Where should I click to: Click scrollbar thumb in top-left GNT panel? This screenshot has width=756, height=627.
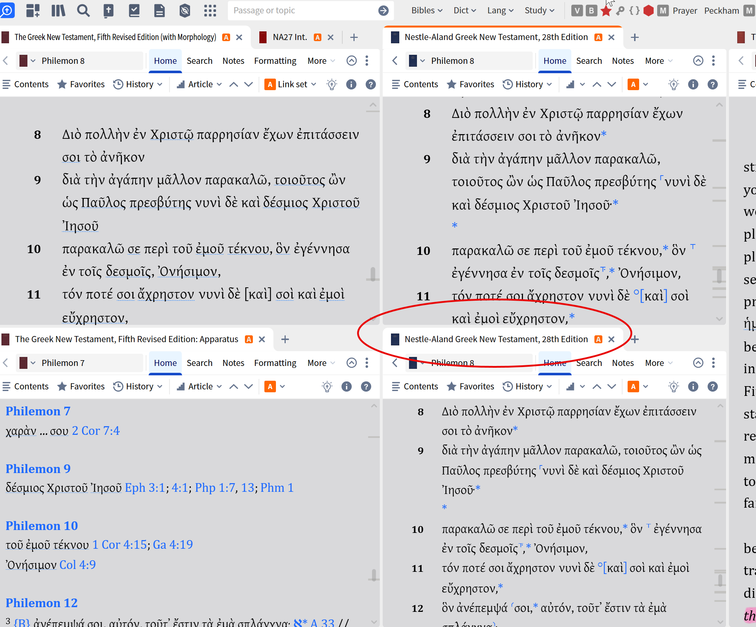(373, 274)
